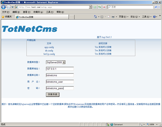Viewport: 162px width, 127px height.
Task: Expand the address bar history dropdown
Action: point(90,7)
